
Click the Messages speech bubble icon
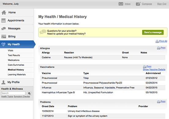4,28
